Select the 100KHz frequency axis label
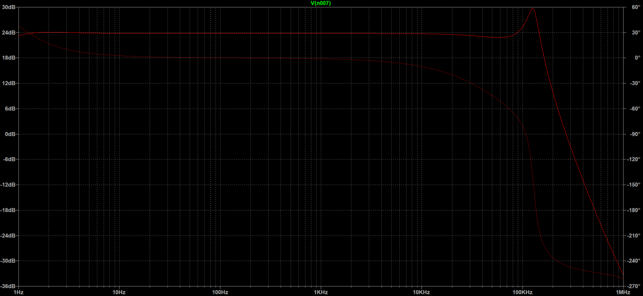The height and width of the screenshot is (296, 643). (x=522, y=292)
